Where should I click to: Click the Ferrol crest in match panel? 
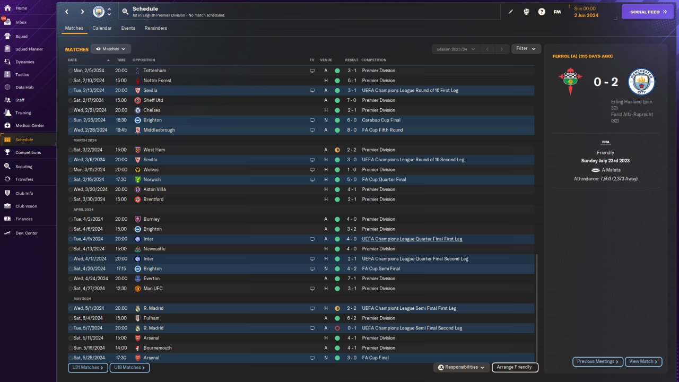tap(570, 82)
